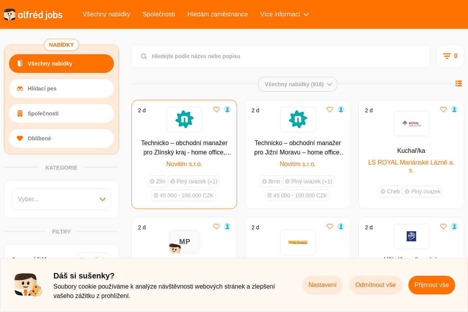Open the MP company logo thumbnail

(184, 242)
